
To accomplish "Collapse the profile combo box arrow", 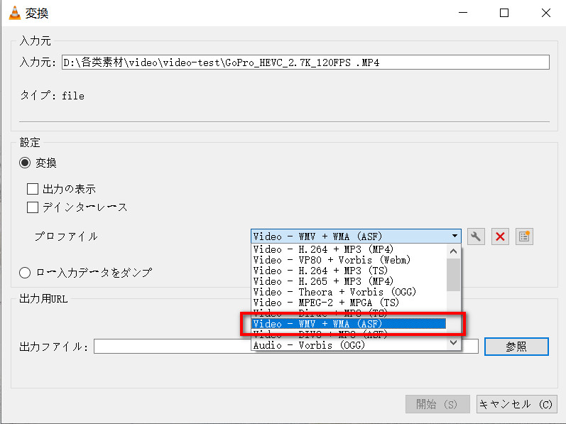I will click(455, 236).
